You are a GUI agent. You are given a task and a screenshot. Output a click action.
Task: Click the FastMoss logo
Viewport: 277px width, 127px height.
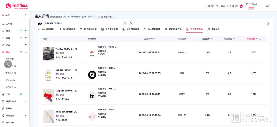click(x=17, y=6)
